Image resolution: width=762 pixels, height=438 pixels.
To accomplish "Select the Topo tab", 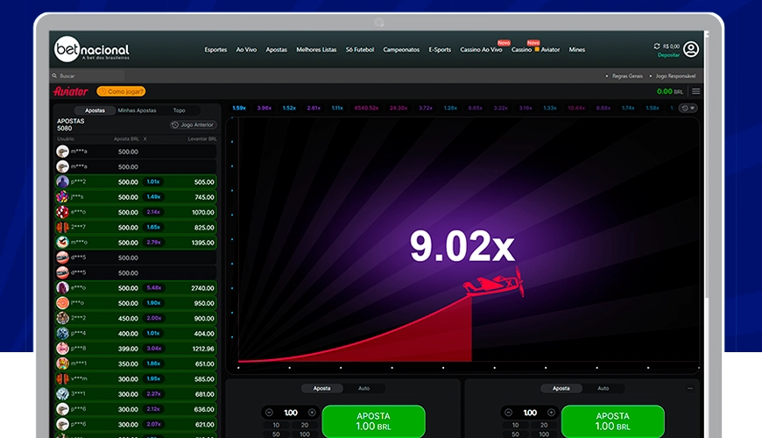I will (180, 110).
